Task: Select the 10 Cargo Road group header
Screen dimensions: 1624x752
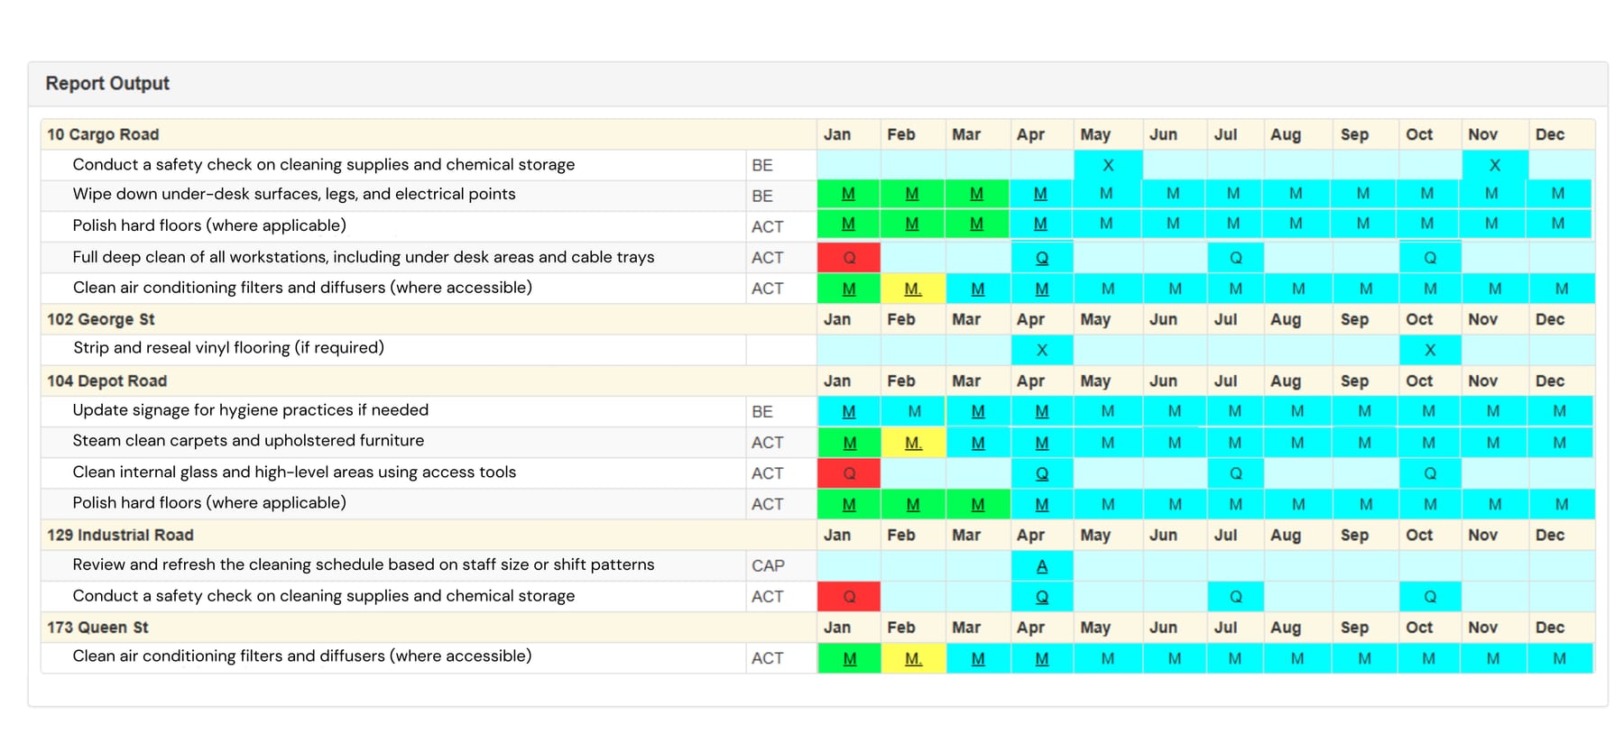Action: pyautogui.click(x=103, y=134)
